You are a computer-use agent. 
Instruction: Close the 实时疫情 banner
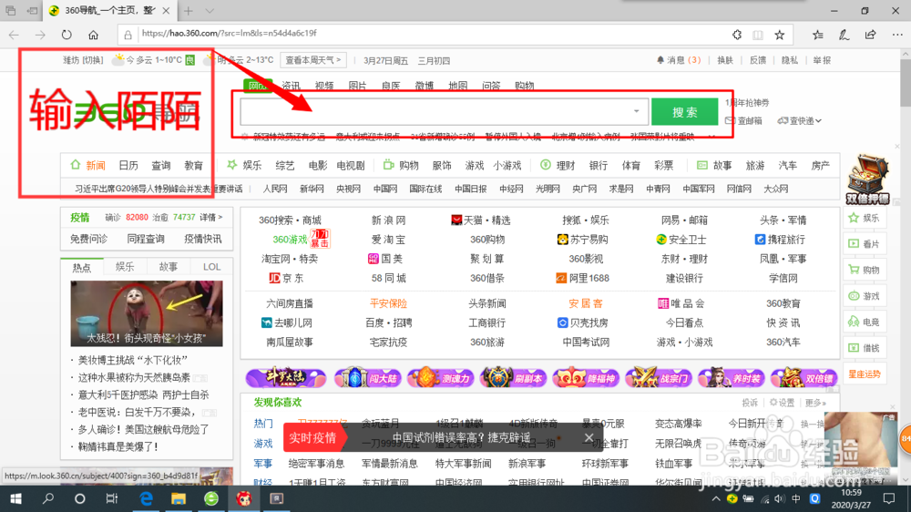(589, 437)
